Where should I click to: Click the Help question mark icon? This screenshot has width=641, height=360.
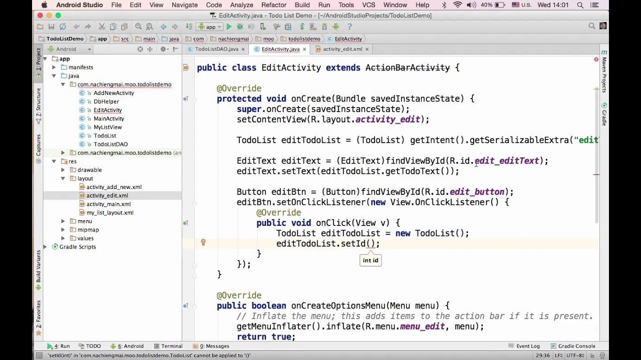350,26
